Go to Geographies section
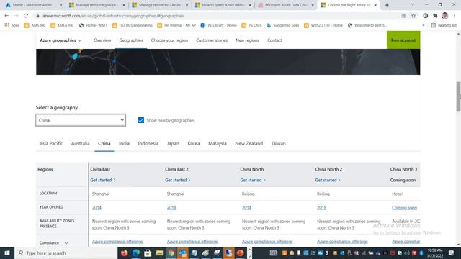The height and width of the screenshot is (259, 461). coord(131,40)
